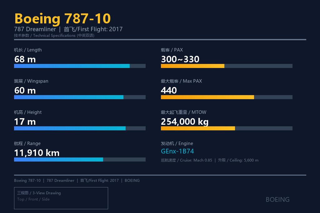Click the 787 Dreamliner First Flight subtitle
Viewport: 320px width, 213px height.
click(68, 29)
